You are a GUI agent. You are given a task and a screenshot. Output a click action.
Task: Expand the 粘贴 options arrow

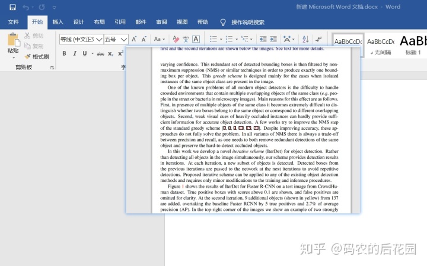click(x=13, y=57)
